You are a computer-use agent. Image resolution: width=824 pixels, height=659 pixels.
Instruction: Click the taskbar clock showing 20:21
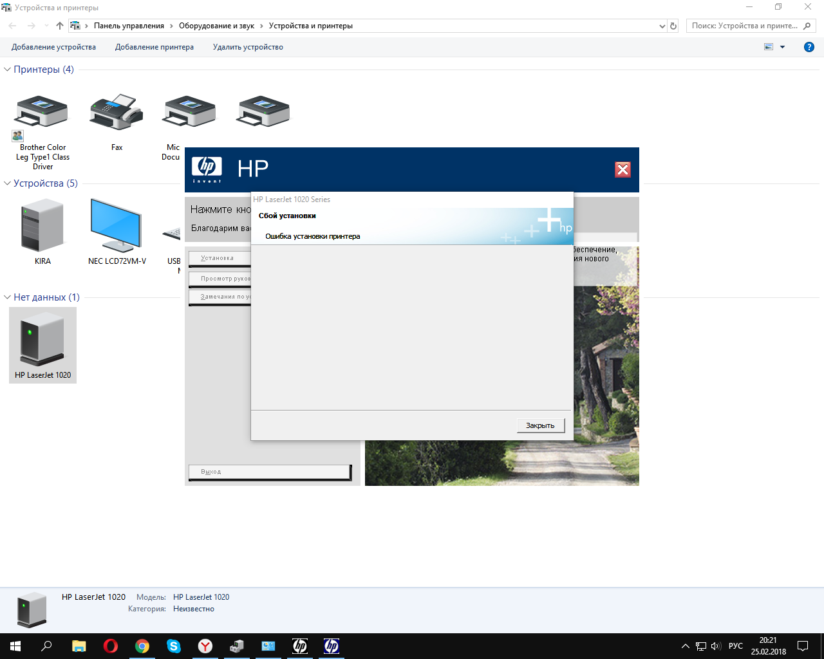(x=768, y=646)
